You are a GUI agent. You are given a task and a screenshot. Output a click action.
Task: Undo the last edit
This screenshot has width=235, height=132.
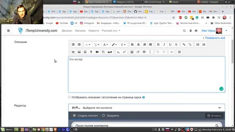pos(158,52)
